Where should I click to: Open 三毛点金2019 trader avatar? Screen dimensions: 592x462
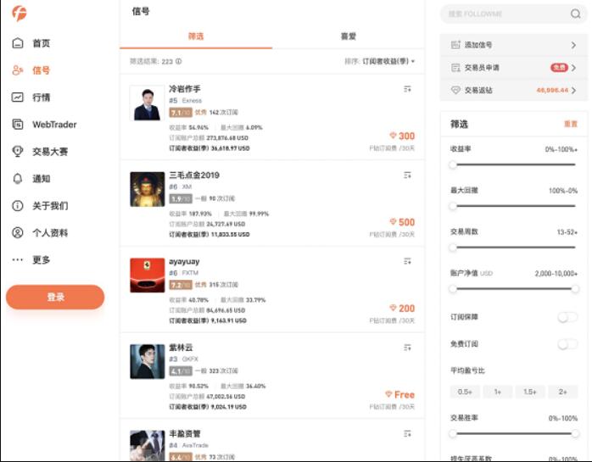point(148,189)
